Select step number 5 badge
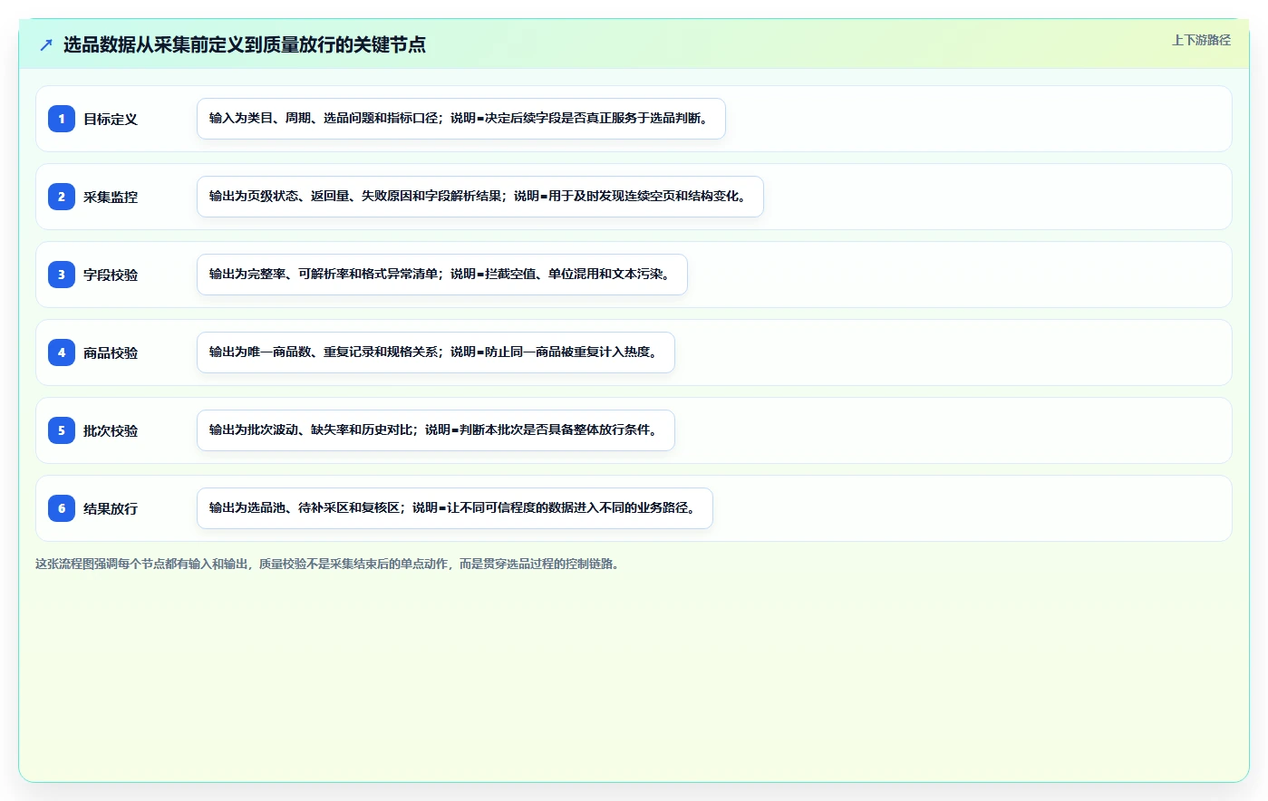This screenshot has width=1268, height=801. [62, 430]
